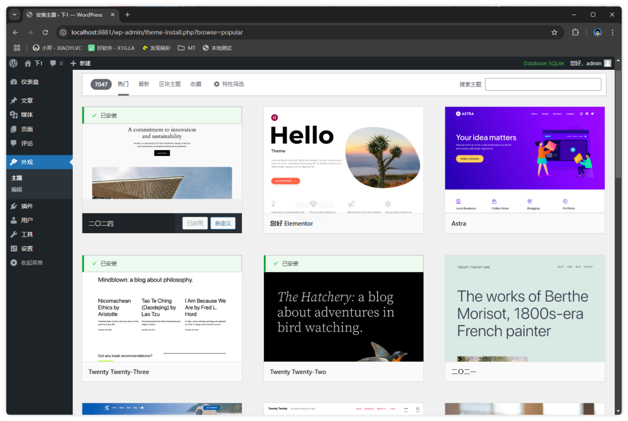Image resolution: width=628 pixels, height=421 pixels.
Task: Open 本地测试 bookmark
Action: (217, 48)
